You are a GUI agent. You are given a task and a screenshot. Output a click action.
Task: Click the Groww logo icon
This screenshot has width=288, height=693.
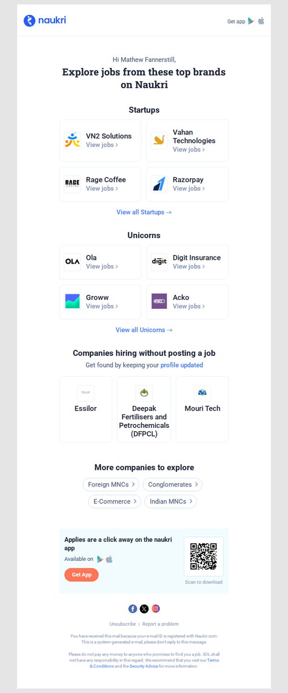72,302
